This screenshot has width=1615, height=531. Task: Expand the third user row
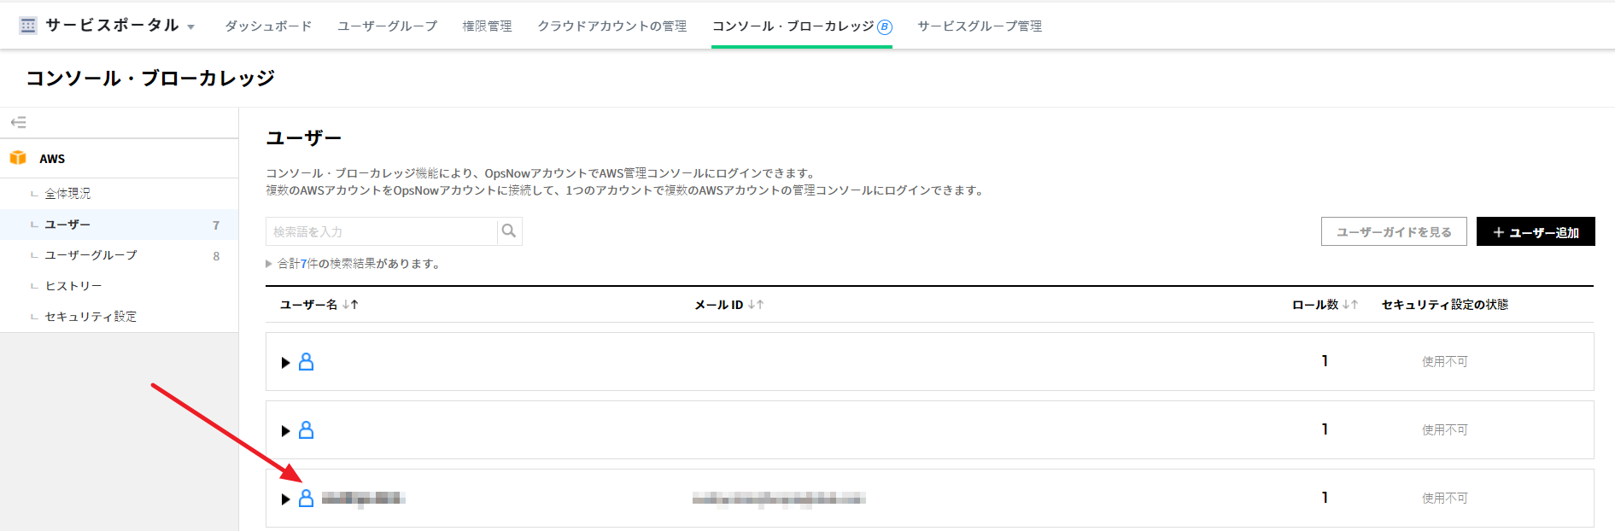(285, 499)
